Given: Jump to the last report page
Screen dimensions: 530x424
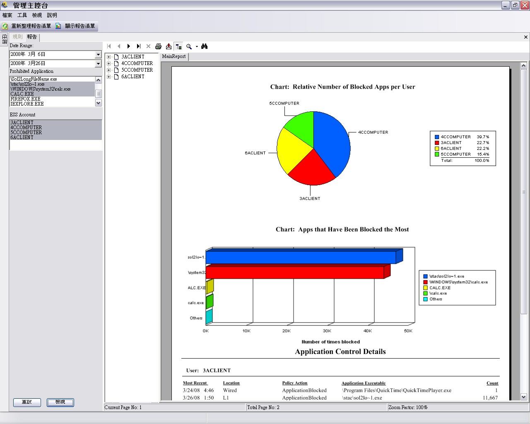Looking at the screenshot, I should coord(139,46).
